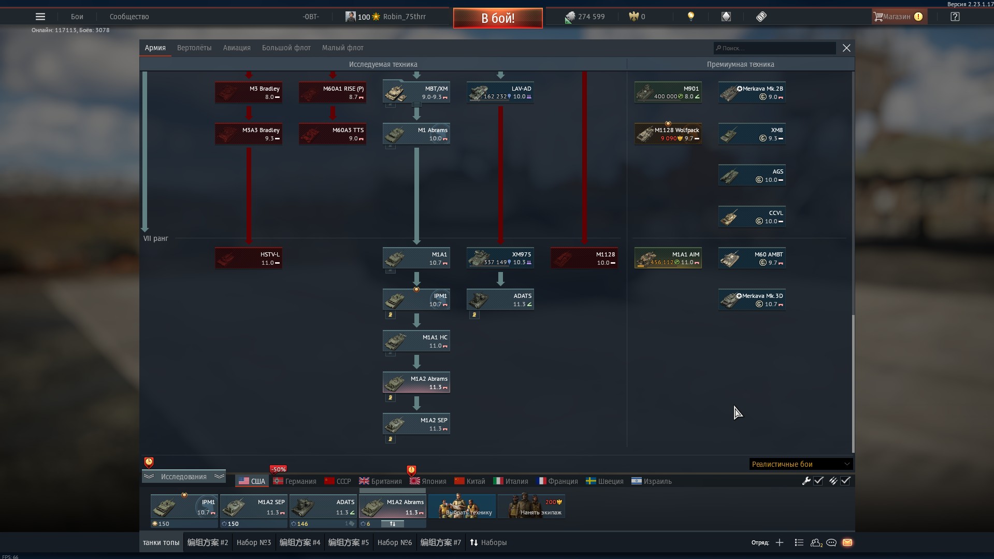Select the Китай nation tab
The width and height of the screenshot is (994, 559).
[470, 481]
